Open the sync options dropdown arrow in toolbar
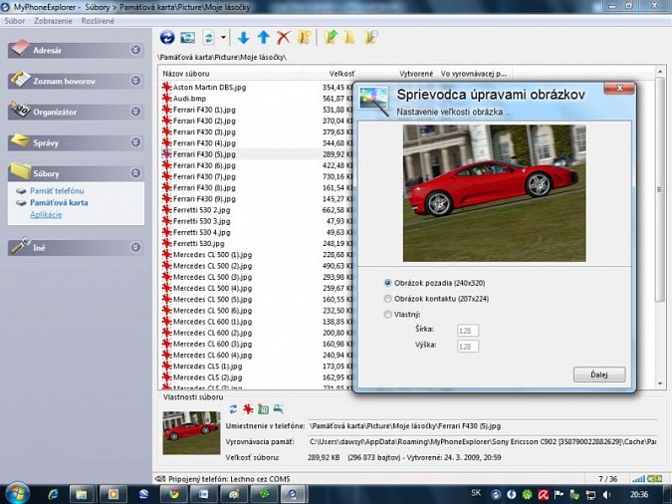Image resolution: width=672 pixels, height=504 pixels. click(x=223, y=38)
